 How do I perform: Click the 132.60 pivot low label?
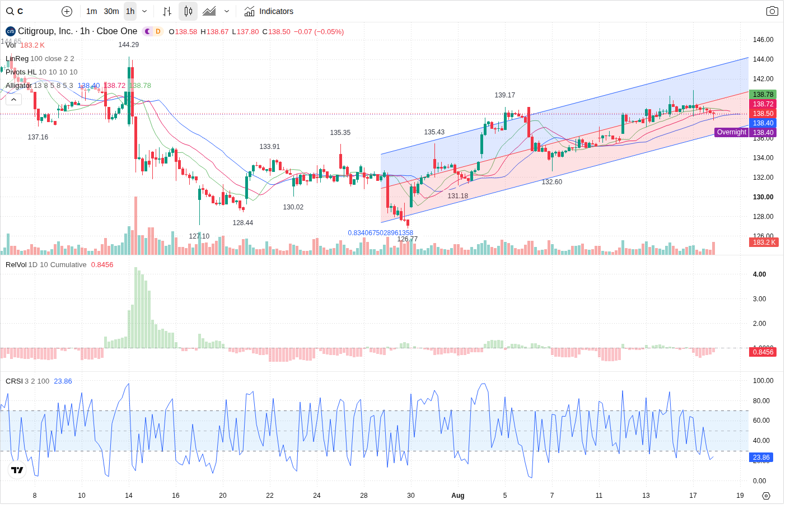click(552, 182)
